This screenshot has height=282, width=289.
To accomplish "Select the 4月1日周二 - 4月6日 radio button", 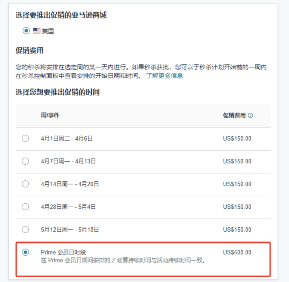I will [x=25, y=139].
